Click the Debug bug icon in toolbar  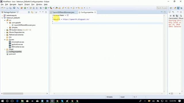point(41,8)
